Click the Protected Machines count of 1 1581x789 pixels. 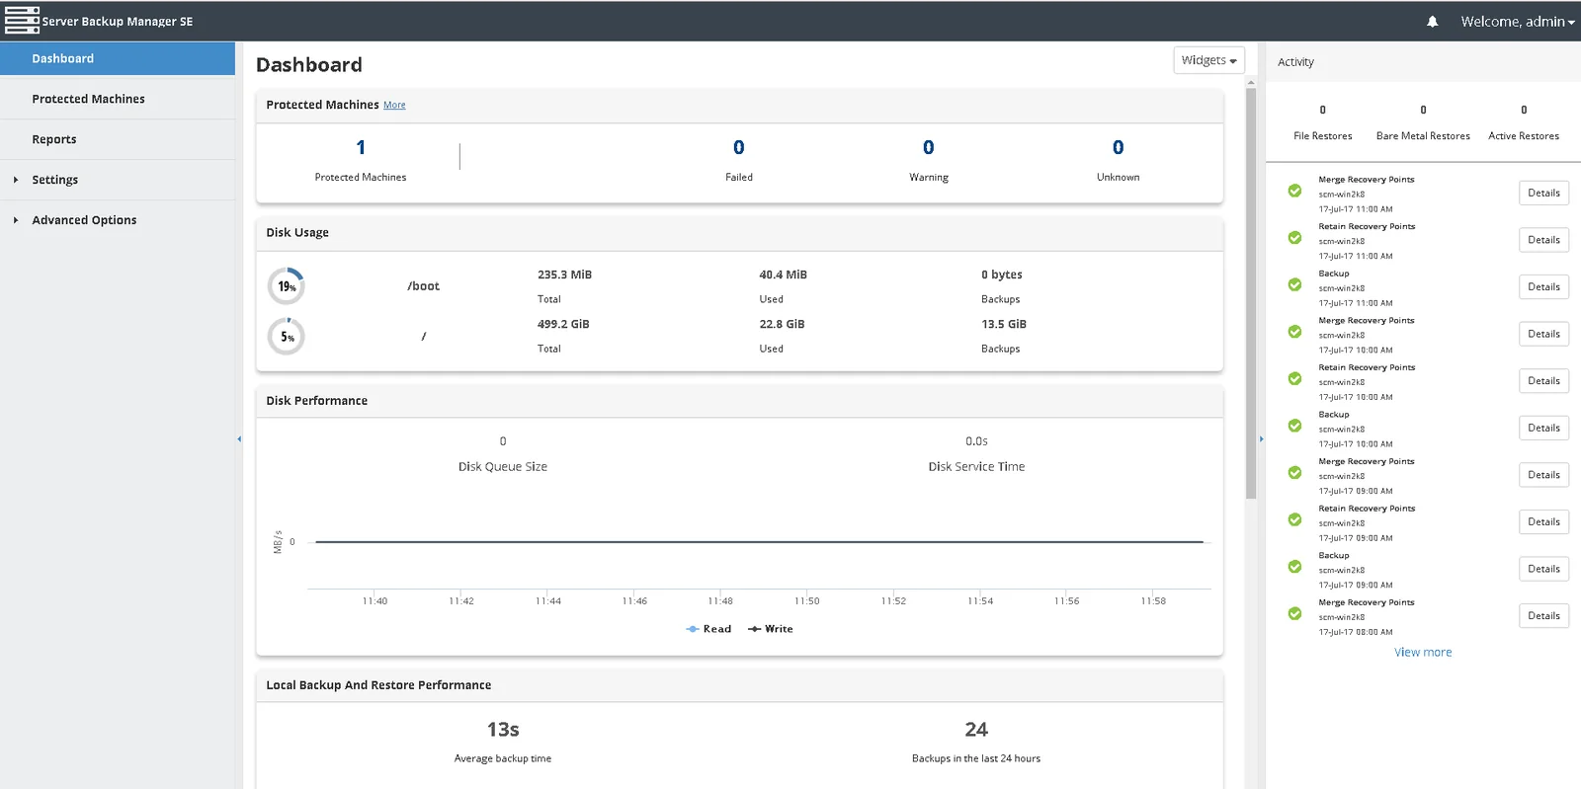pyautogui.click(x=361, y=147)
